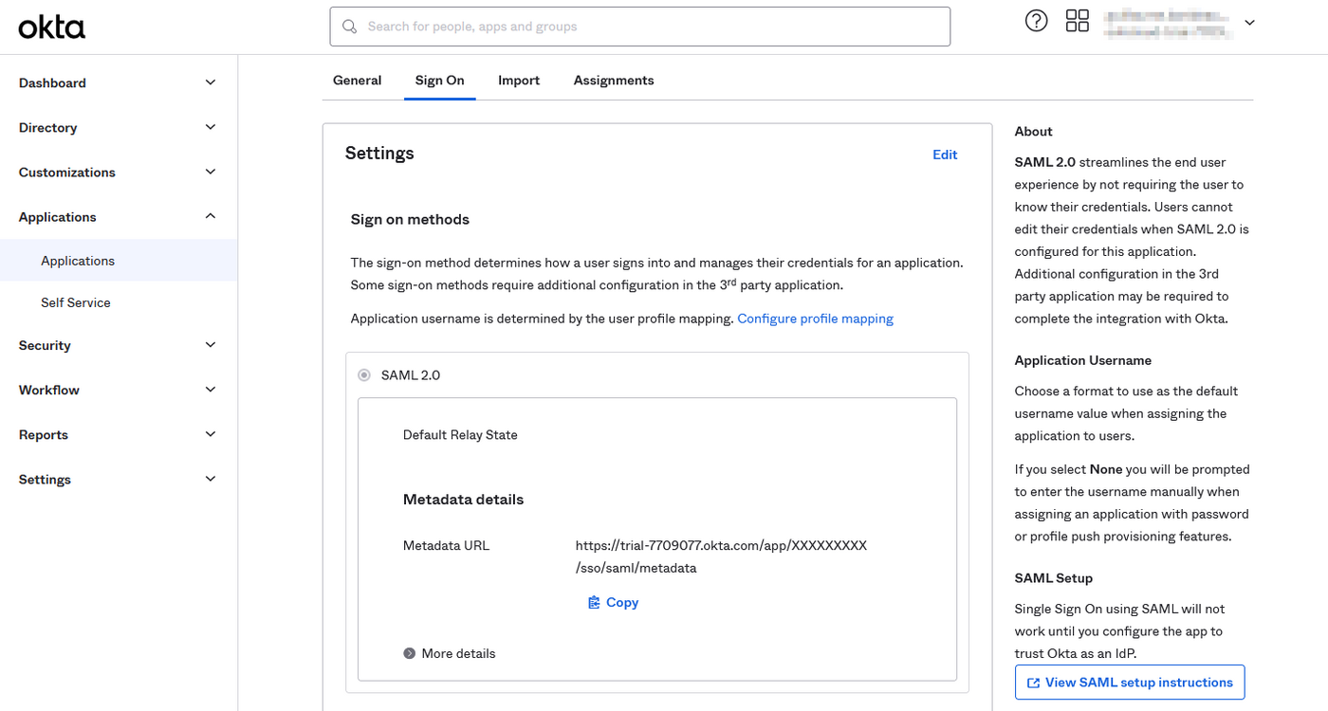The width and height of the screenshot is (1328, 711).
Task: Select Self Service in sidebar
Action: point(76,302)
